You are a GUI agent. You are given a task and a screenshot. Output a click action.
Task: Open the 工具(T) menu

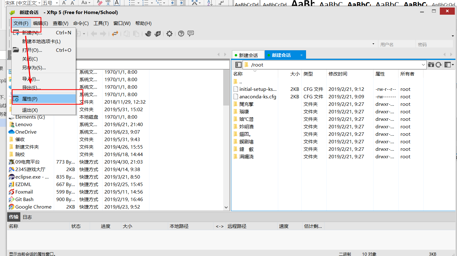(101, 23)
